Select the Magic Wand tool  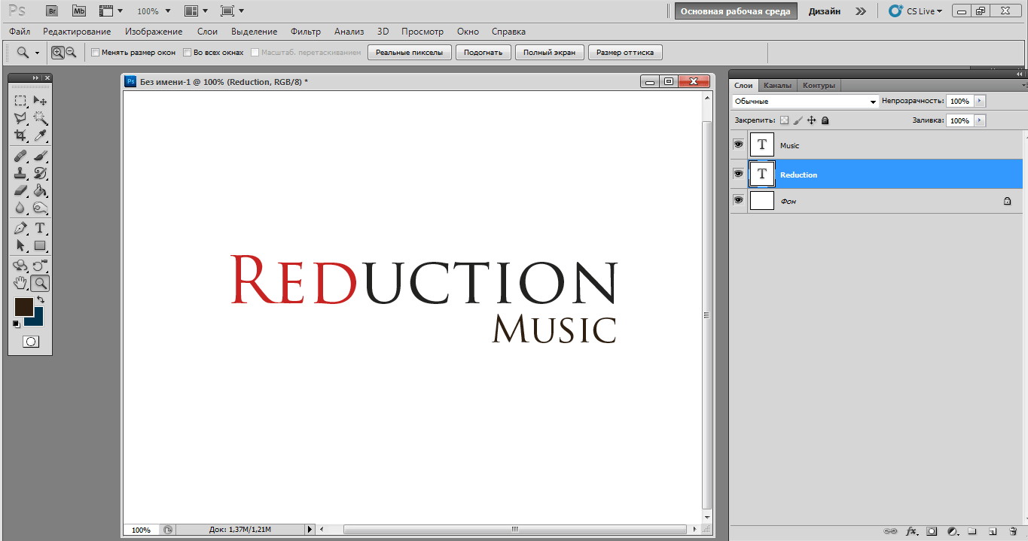[x=40, y=118]
